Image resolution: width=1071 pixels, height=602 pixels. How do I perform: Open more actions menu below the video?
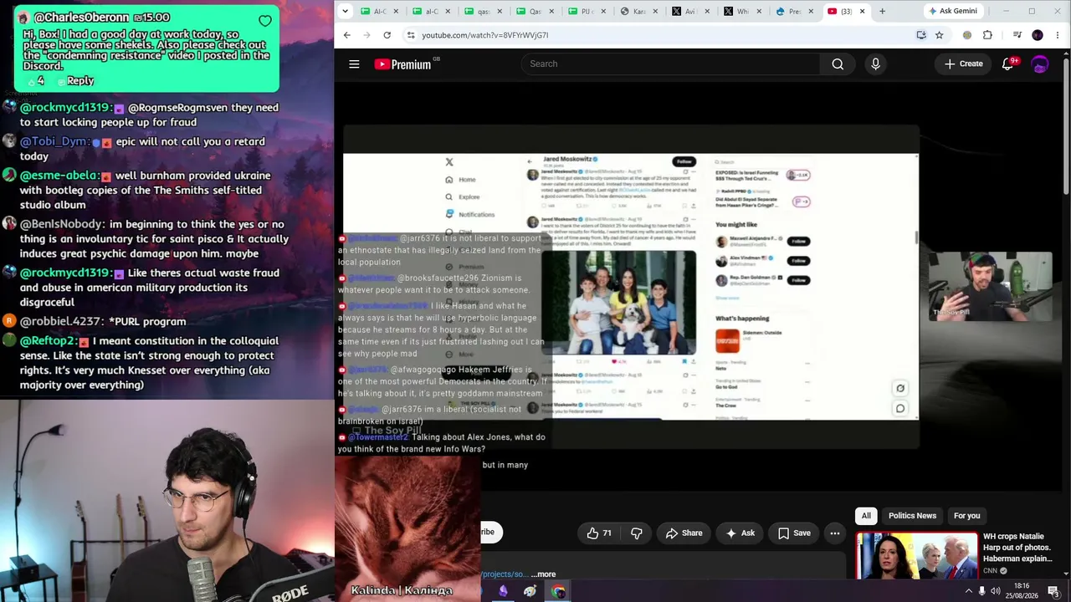point(834,533)
